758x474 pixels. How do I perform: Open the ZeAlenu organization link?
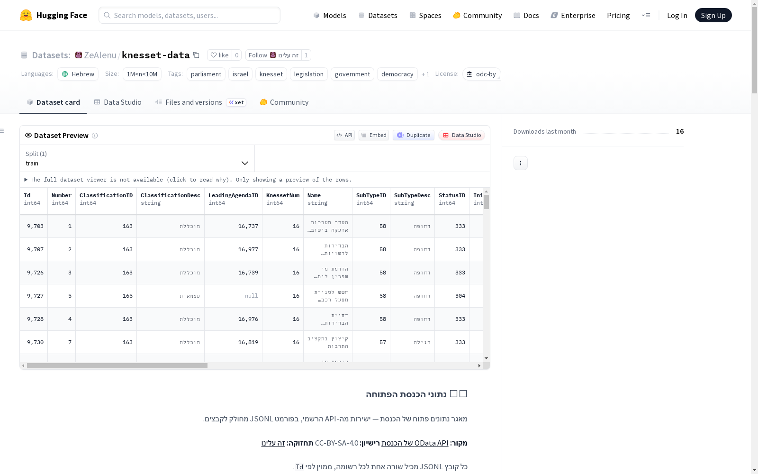click(x=100, y=55)
